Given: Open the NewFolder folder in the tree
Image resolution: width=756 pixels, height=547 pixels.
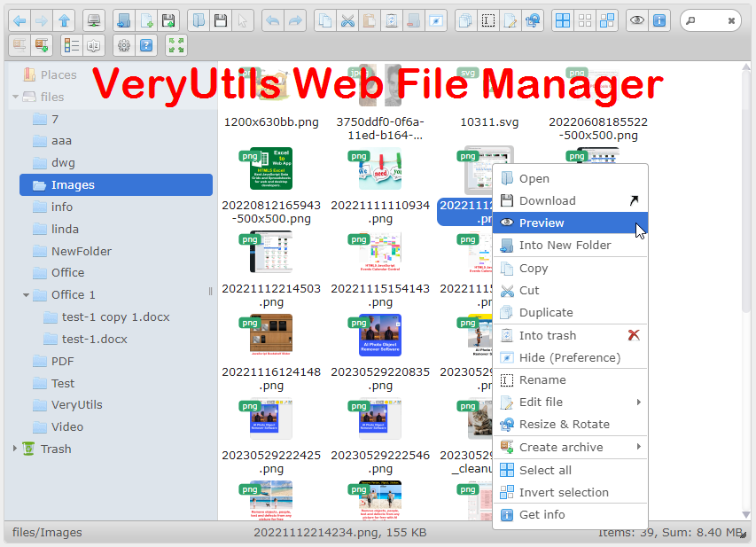Looking at the screenshot, I should click(x=116, y=251).
